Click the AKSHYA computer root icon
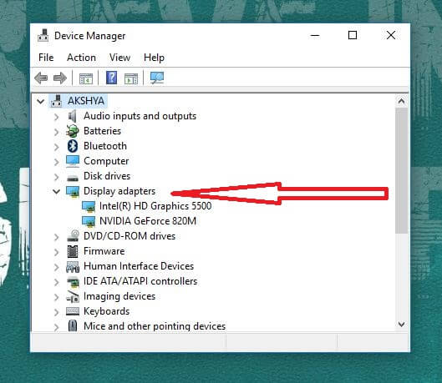The width and height of the screenshot is (442, 383). (56, 101)
